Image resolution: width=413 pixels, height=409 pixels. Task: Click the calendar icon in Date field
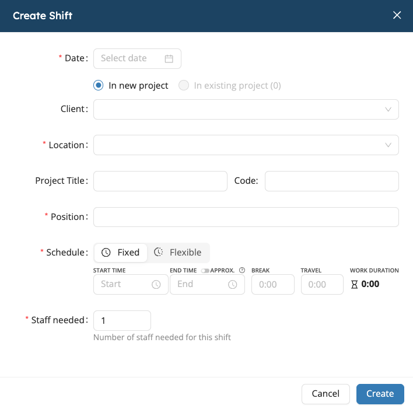169,58
